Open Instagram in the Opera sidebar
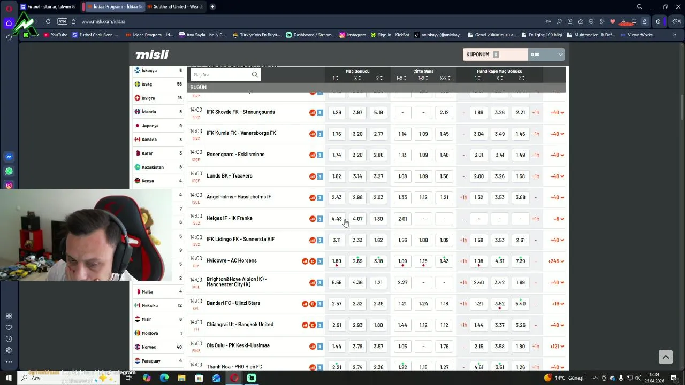 point(9,186)
